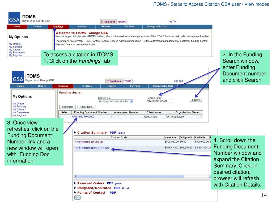Log Out from the Welcome window

point(172,21)
